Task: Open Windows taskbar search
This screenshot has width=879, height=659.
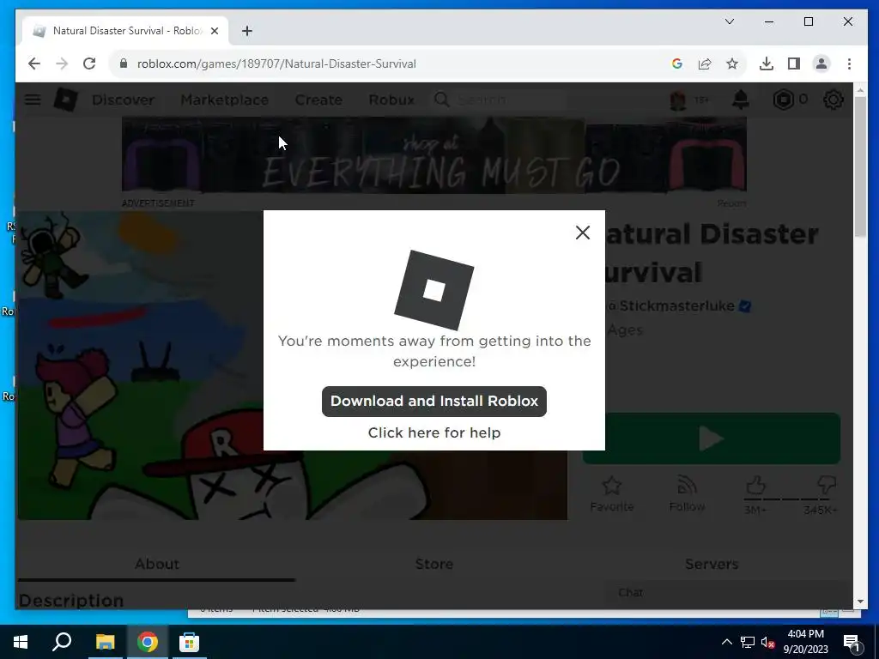Action: pos(62,642)
